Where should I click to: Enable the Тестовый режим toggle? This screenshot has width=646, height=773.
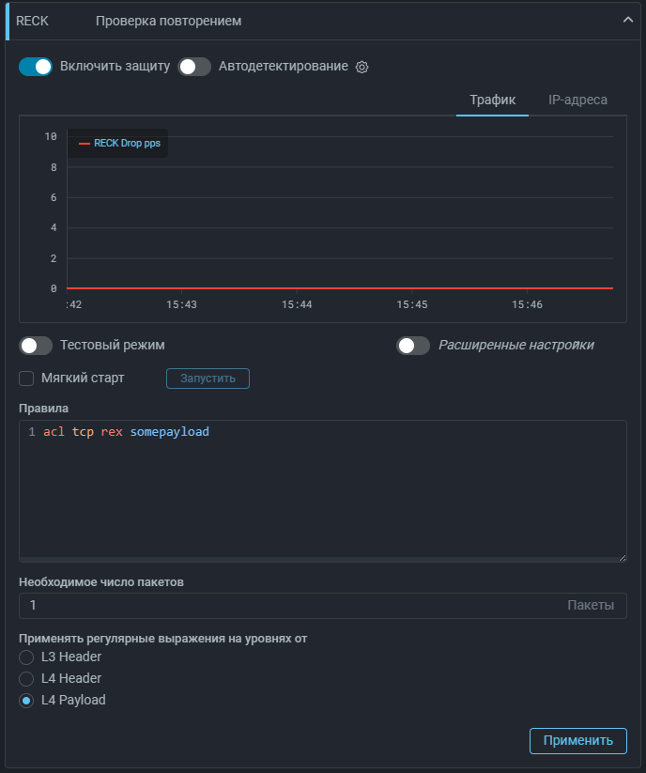point(36,346)
